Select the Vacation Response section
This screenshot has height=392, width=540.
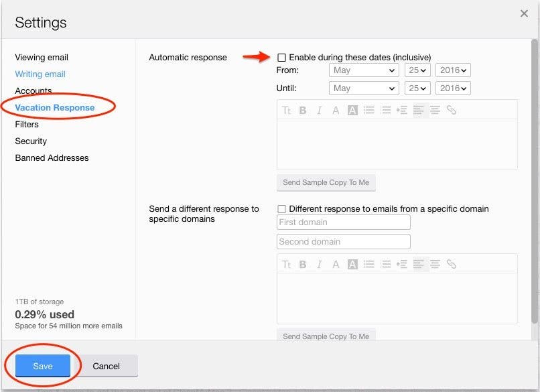pos(55,107)
